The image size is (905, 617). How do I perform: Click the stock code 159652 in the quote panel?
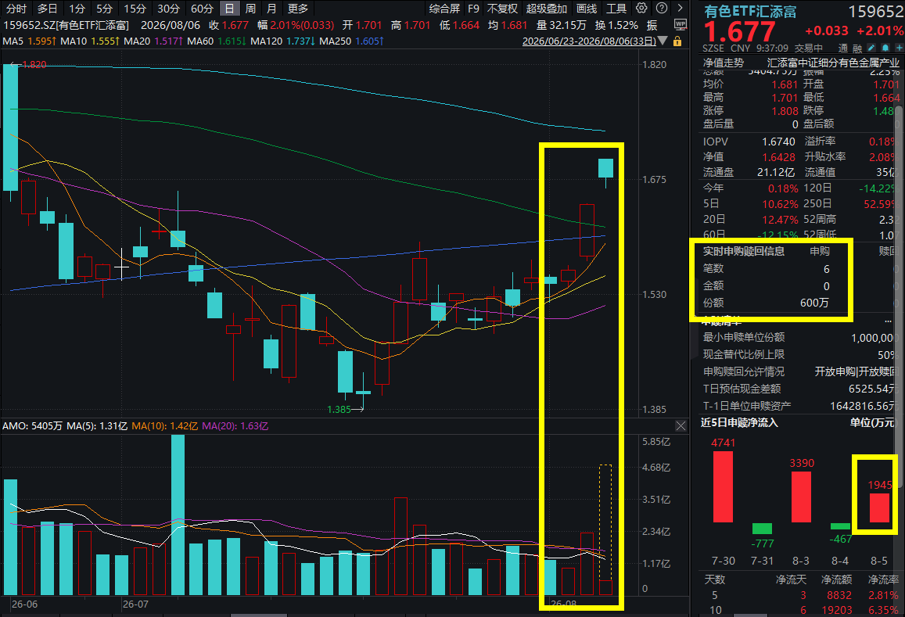(x=876, y=12)
